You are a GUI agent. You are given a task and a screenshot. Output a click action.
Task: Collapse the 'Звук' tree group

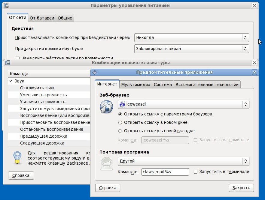(11, 81)
